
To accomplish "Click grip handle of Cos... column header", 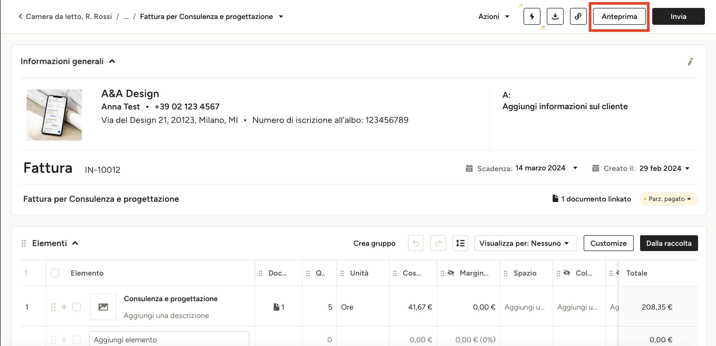I will click(x=395, y=273).
